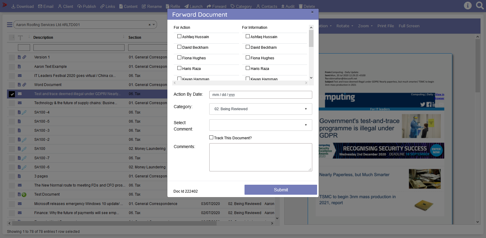Screen dimensions: 486x238
Task: Click the Contacts toolbar menu item
Action: click(x=267, y=6)
